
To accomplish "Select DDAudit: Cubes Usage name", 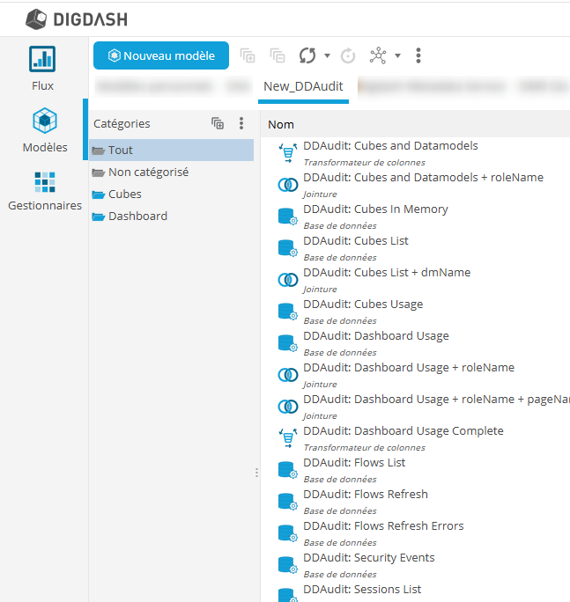I will pyautogui.click(x=363, y=304).
